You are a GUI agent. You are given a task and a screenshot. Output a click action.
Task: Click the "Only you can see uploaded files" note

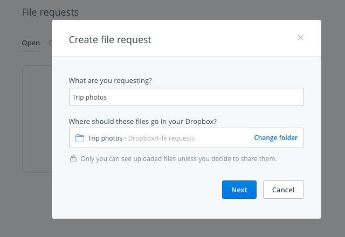click(178, 159)
